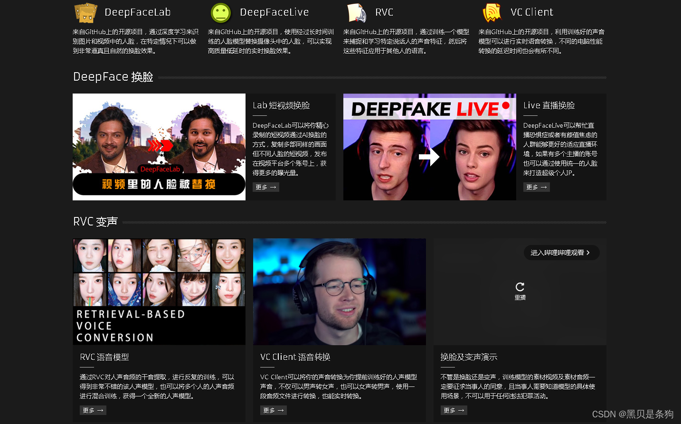The width and height of the screenshot is (681, 424).
Task: Click the RVC 语音模型 card title
Action: pos(104,357)
